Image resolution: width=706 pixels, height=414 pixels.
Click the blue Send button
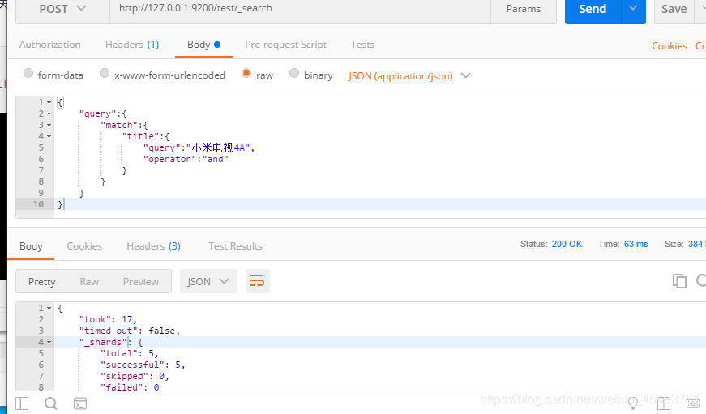593,9
